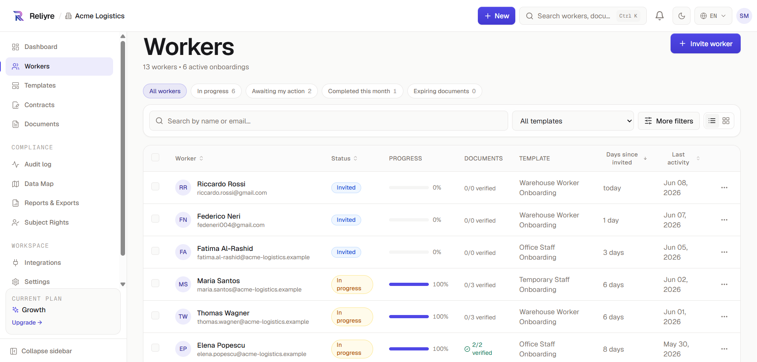Open row actions for Thomas Wagner
The height and width of the screenshot is (362, 757).
point(724,317)
